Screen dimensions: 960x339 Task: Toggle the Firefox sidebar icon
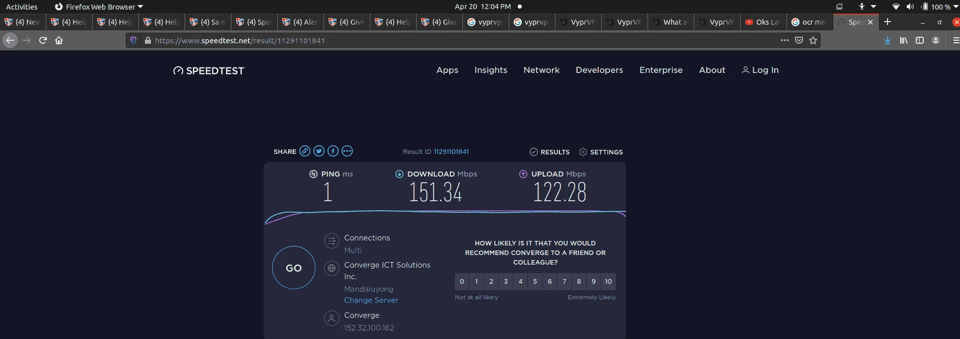click(x=920, y=40)
